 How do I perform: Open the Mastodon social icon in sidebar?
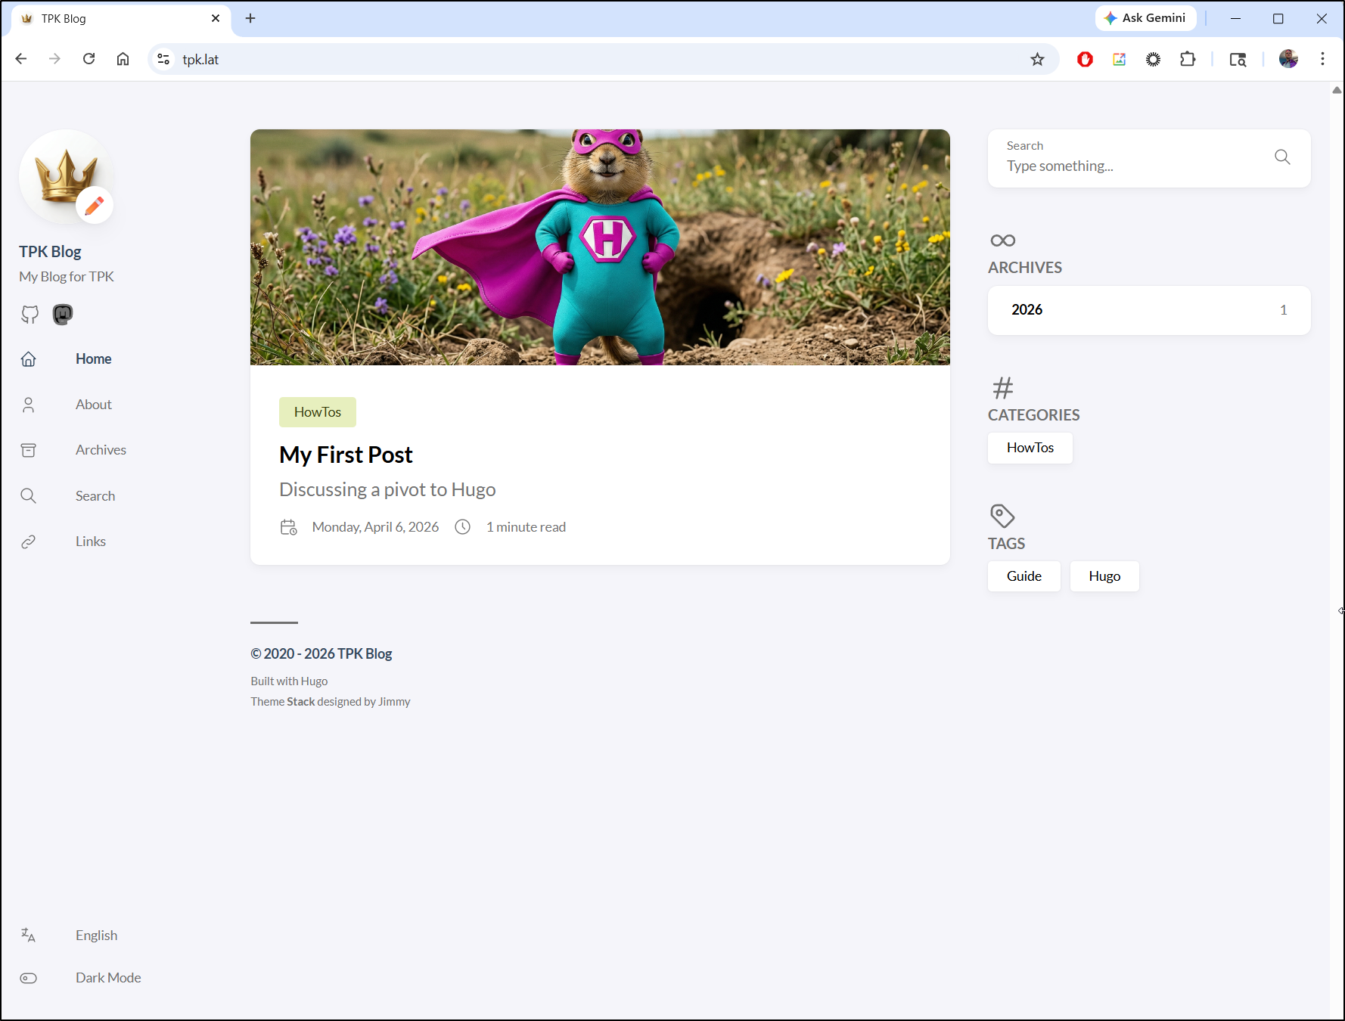tap(63, 315)
